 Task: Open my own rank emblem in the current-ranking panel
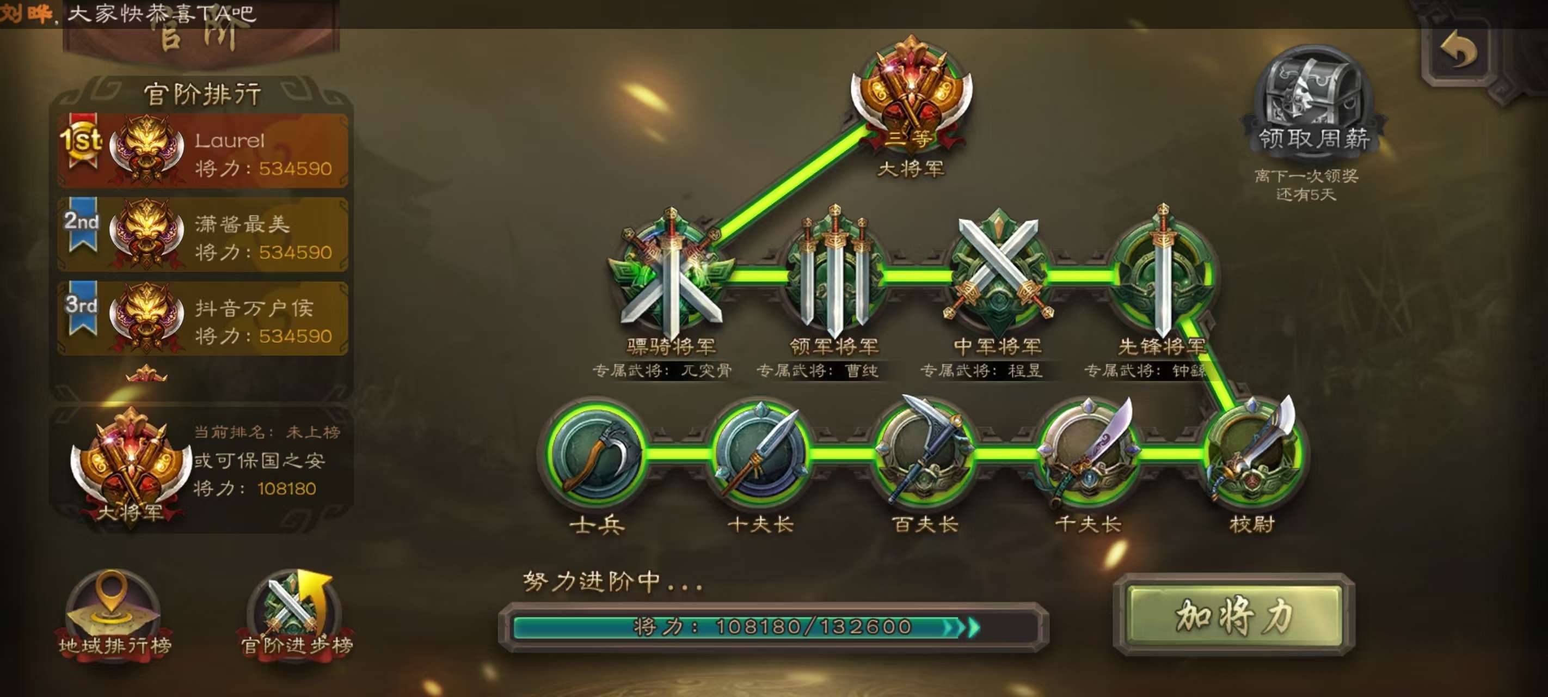130,466
